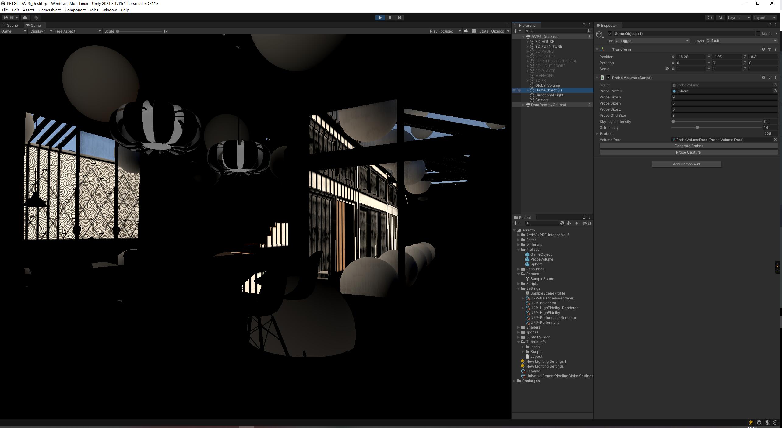
Task: Click the Step frame button
Action: [x=399, y=18]
